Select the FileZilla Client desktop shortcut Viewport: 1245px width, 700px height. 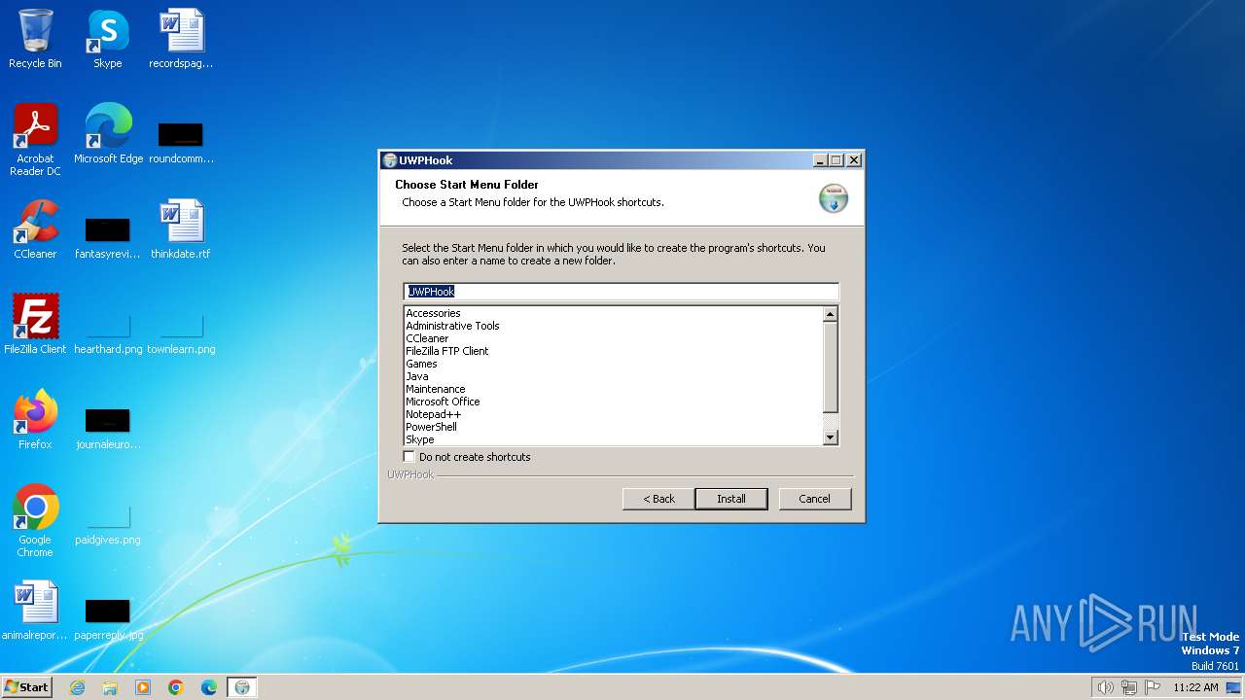pos(35,325)
